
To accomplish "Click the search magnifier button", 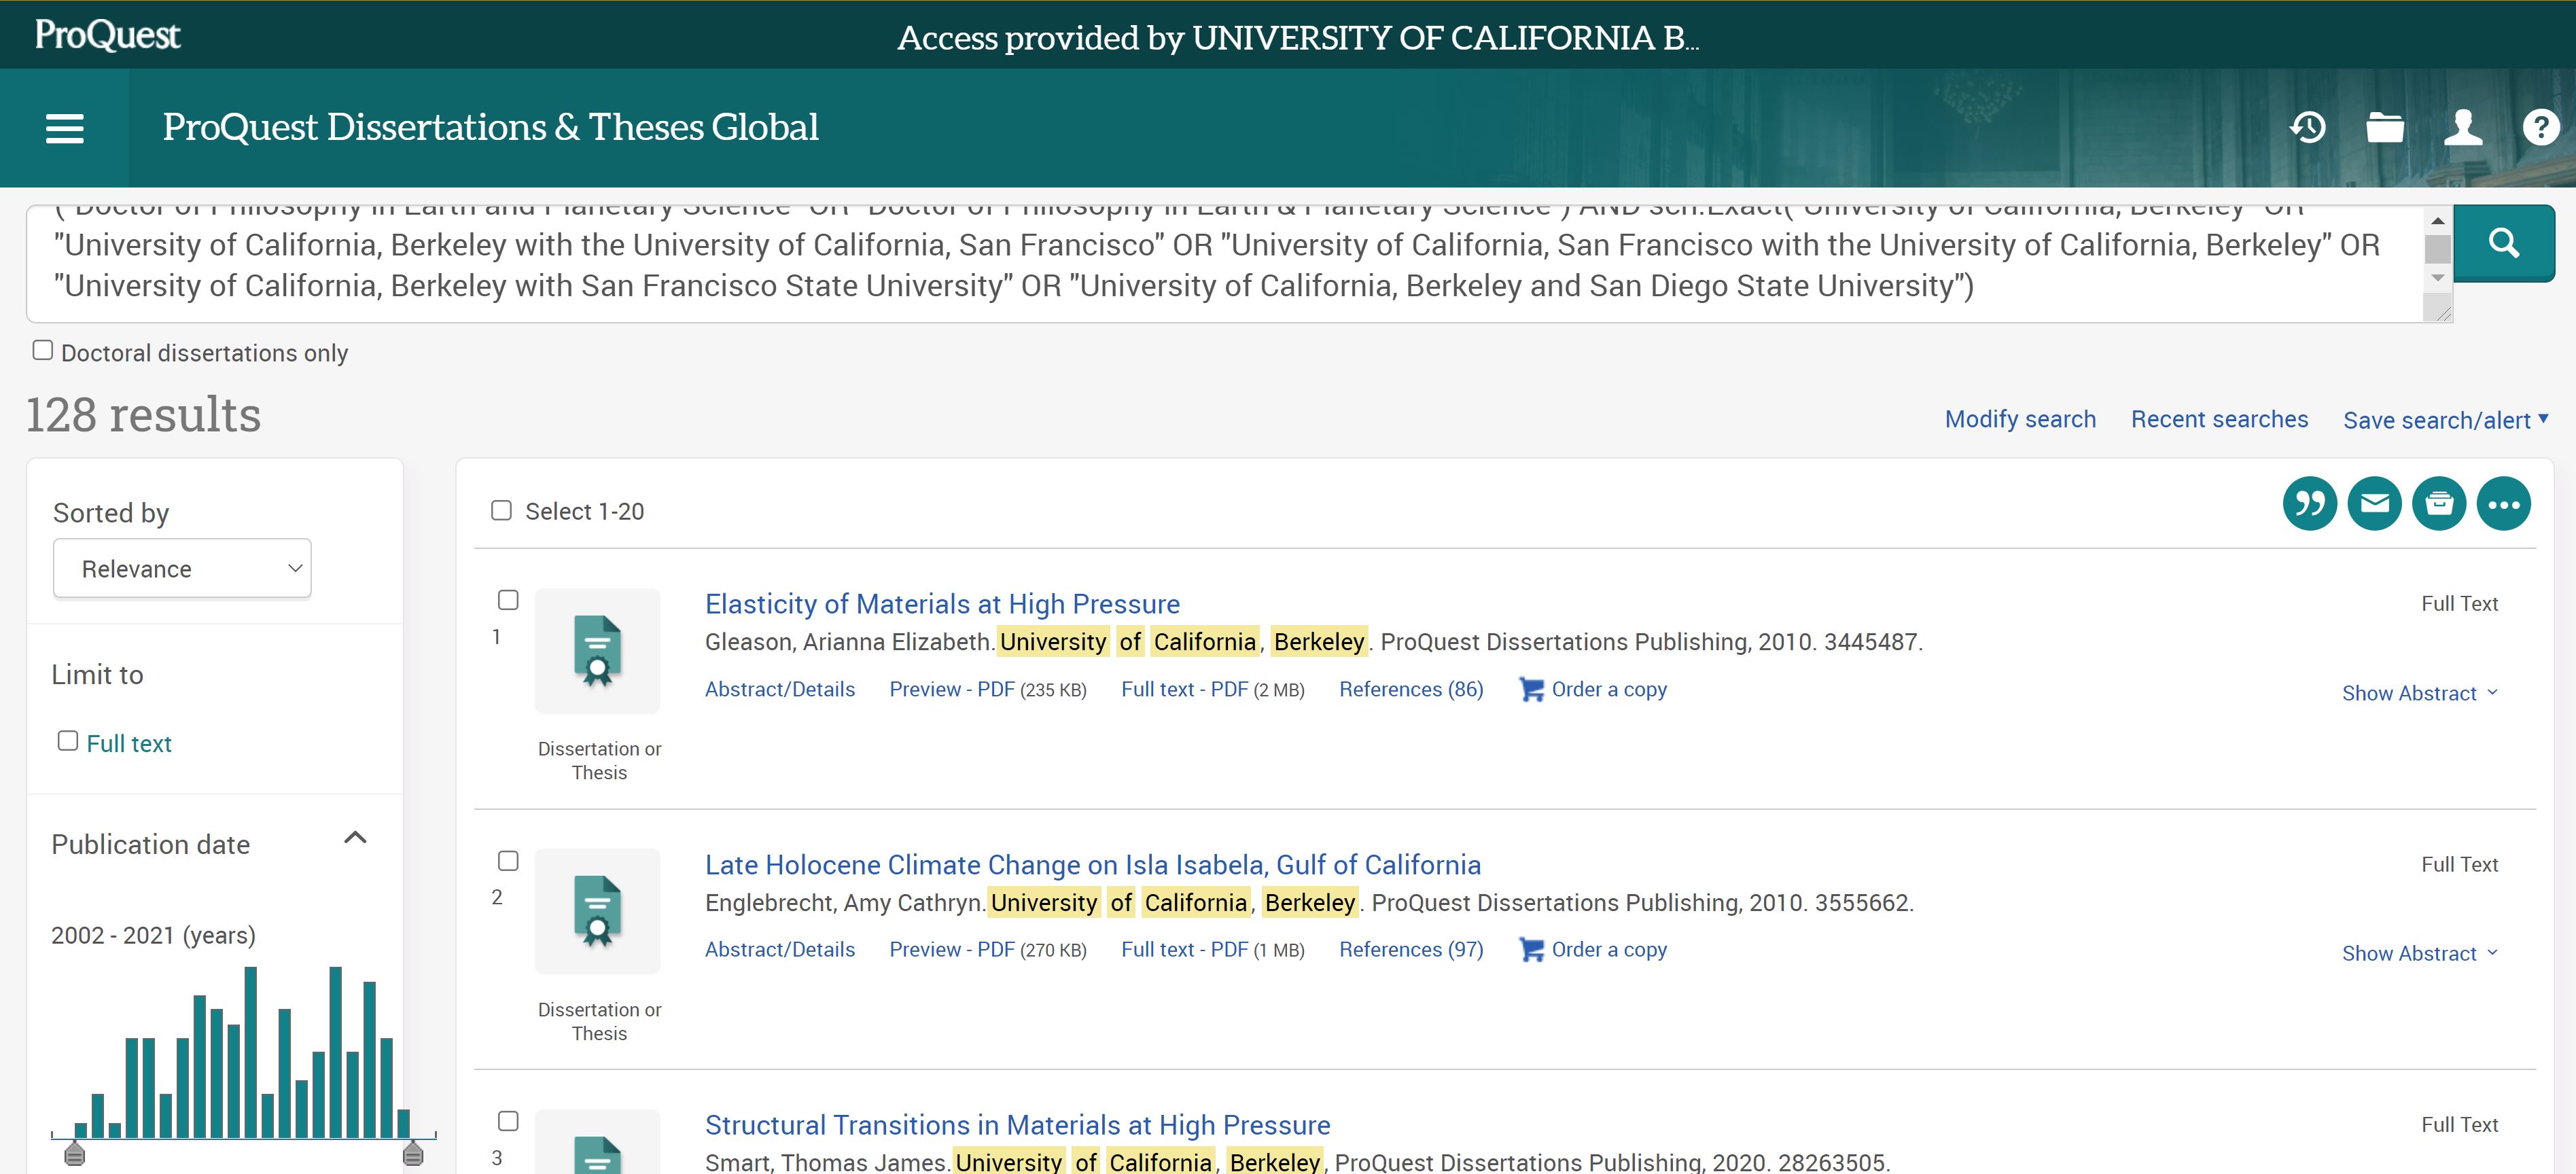I will click(x=2504, y=242).
